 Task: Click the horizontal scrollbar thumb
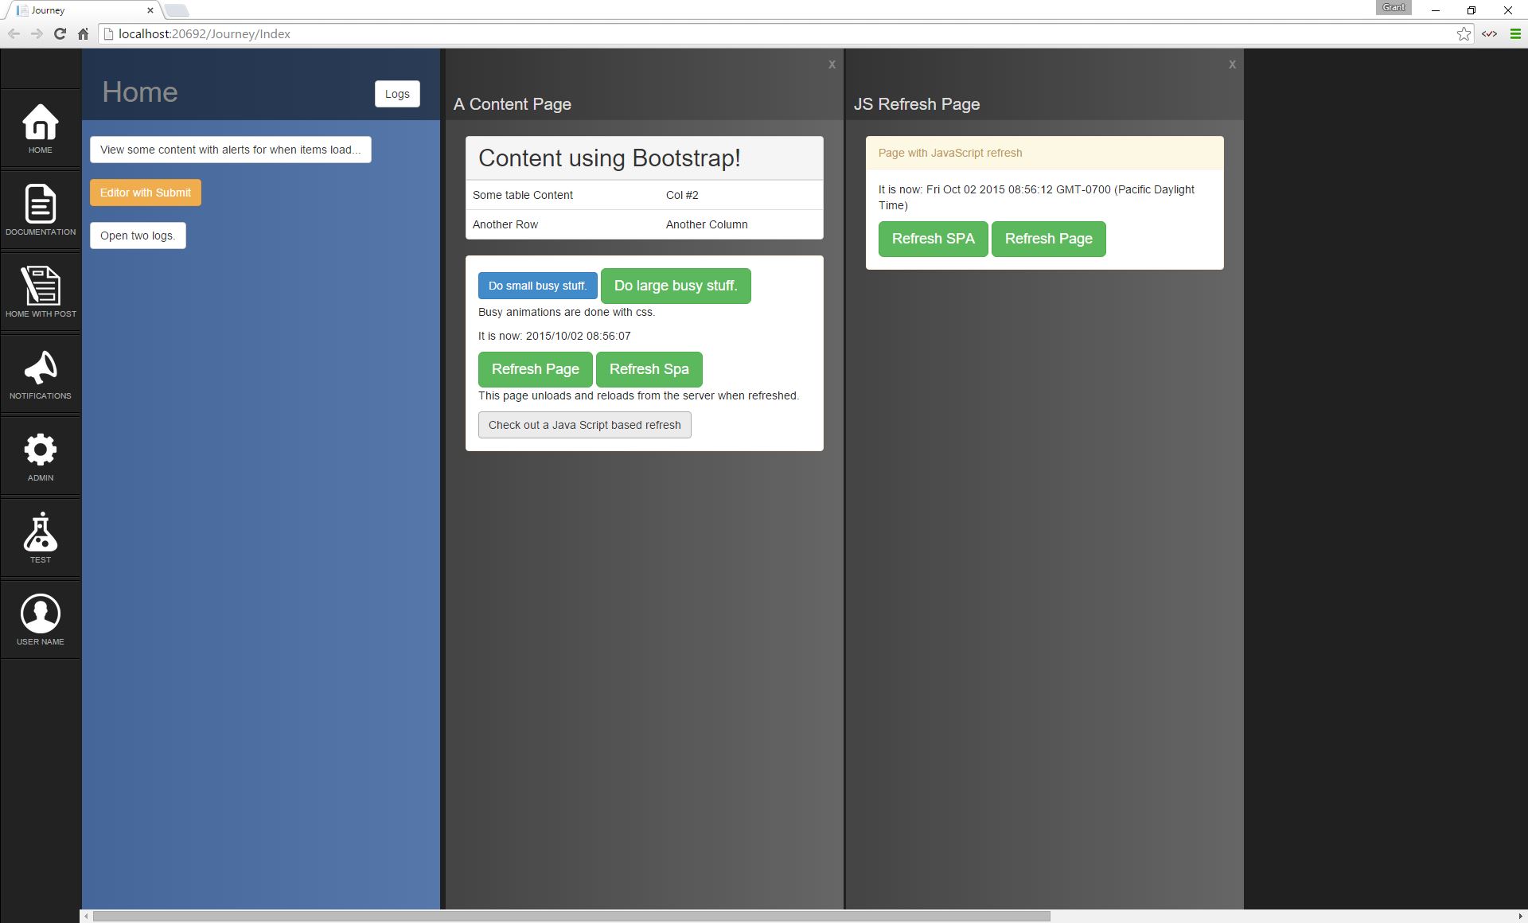click(x=571, y=916)
